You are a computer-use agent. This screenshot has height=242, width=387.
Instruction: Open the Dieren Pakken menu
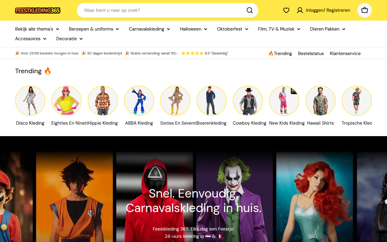tap(328, 29)
